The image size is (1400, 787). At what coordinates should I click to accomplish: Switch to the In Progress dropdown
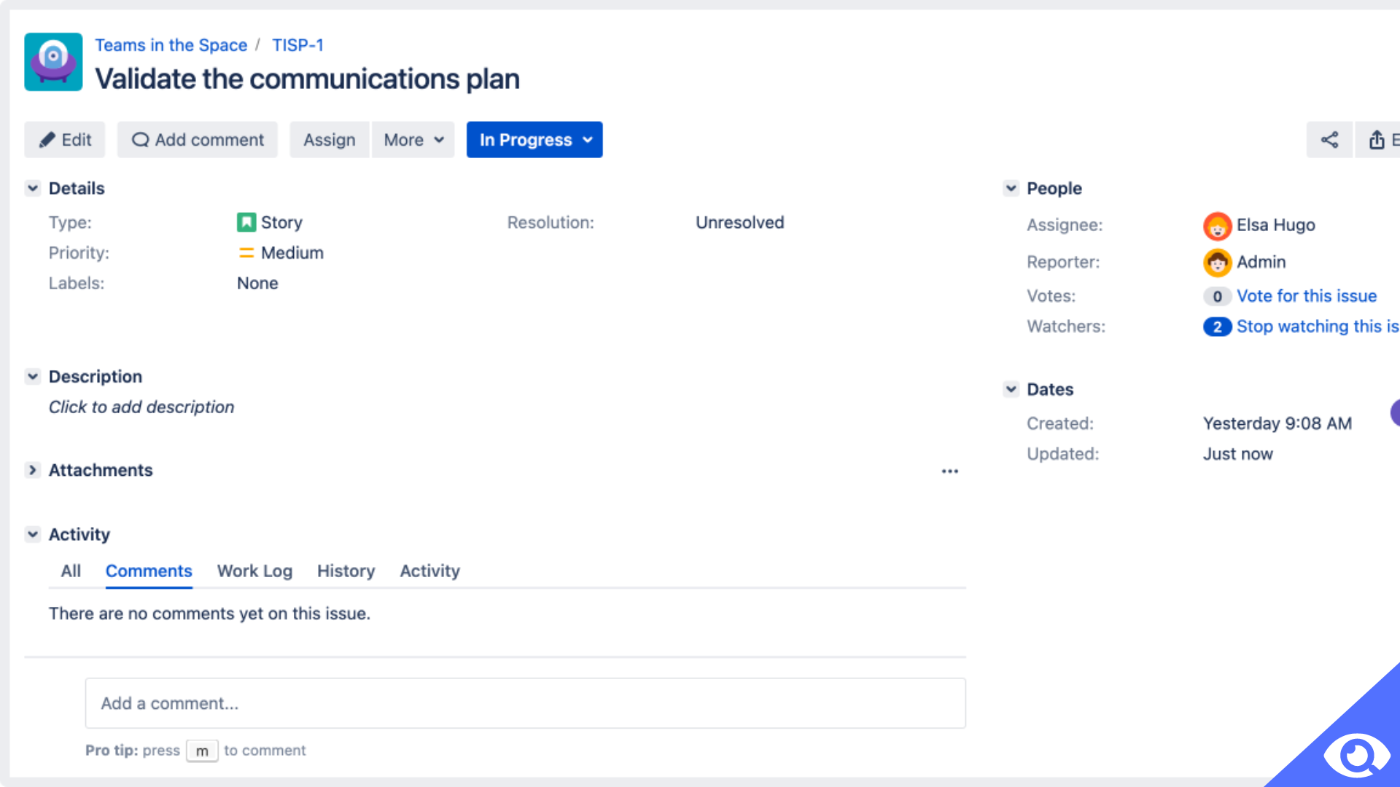point(534,139)
